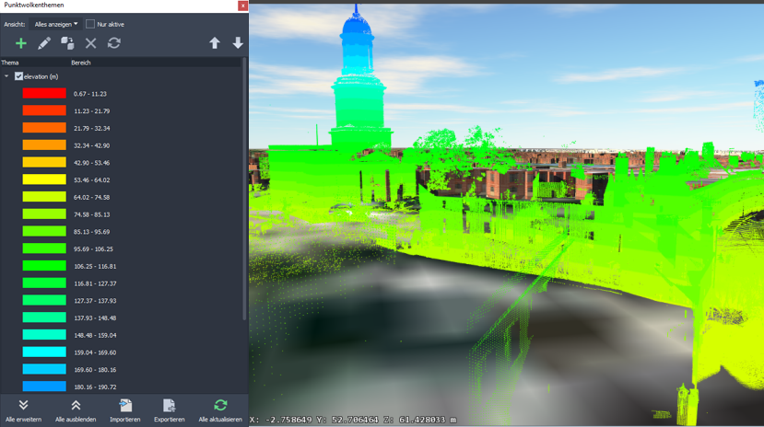Select the swatch for 64.02 - 74.58
764x427 pixels.
[x=44, y=197]
